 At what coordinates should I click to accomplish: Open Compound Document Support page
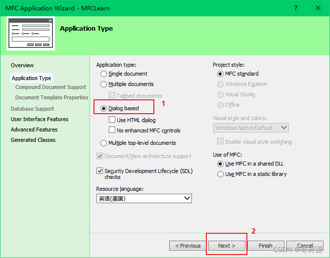pos(51,87)
